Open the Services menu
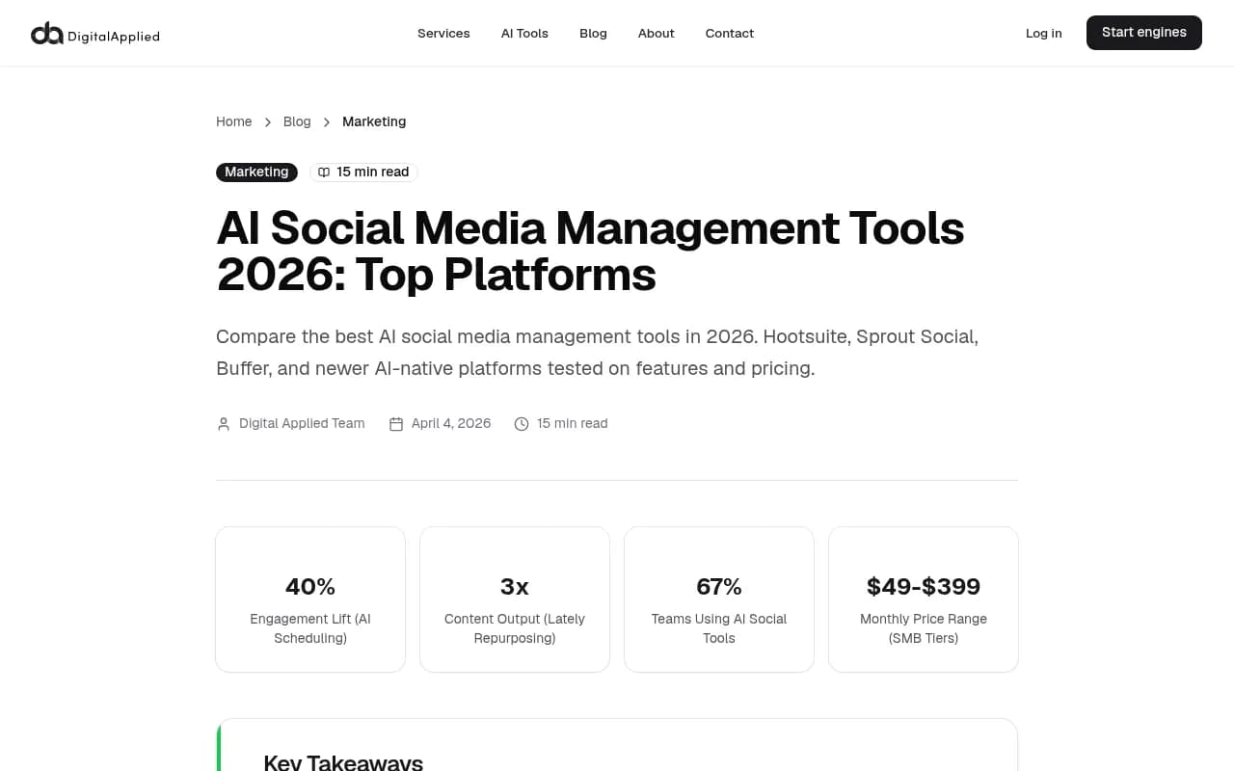This screenshot has height=771, width=1234. (x=443, y=33)
